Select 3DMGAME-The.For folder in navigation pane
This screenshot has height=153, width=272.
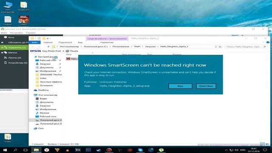click(x=49, y=75)
